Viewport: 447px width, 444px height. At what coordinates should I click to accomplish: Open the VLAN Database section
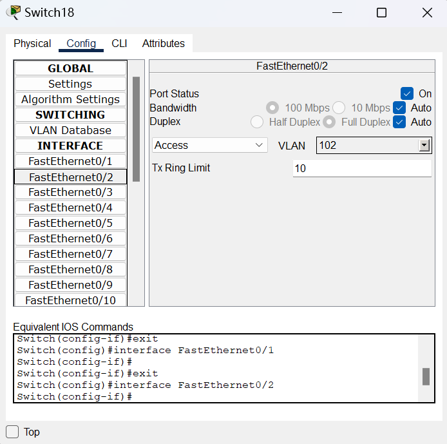[x=70, y=130]
